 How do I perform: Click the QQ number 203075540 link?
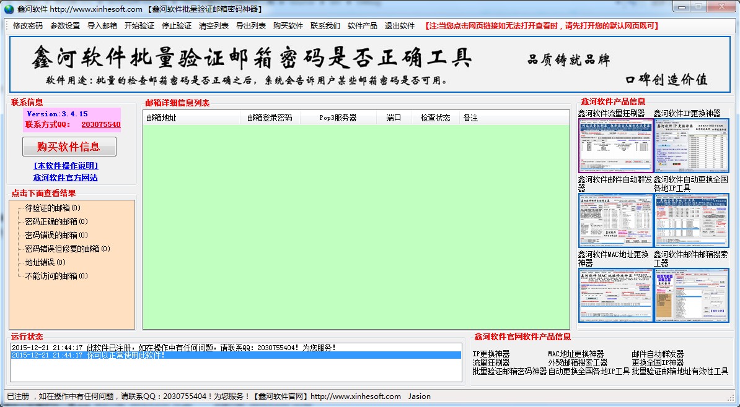[x=100, y=124]
